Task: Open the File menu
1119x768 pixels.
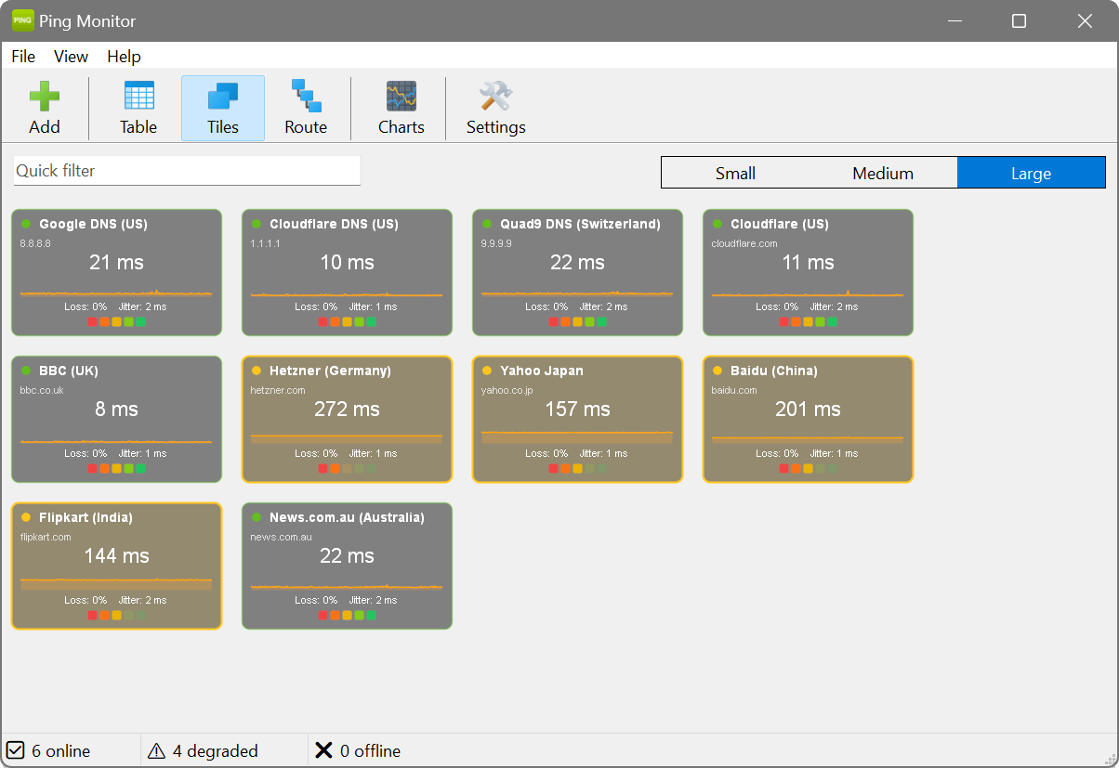Action: [x=22, y=57]
